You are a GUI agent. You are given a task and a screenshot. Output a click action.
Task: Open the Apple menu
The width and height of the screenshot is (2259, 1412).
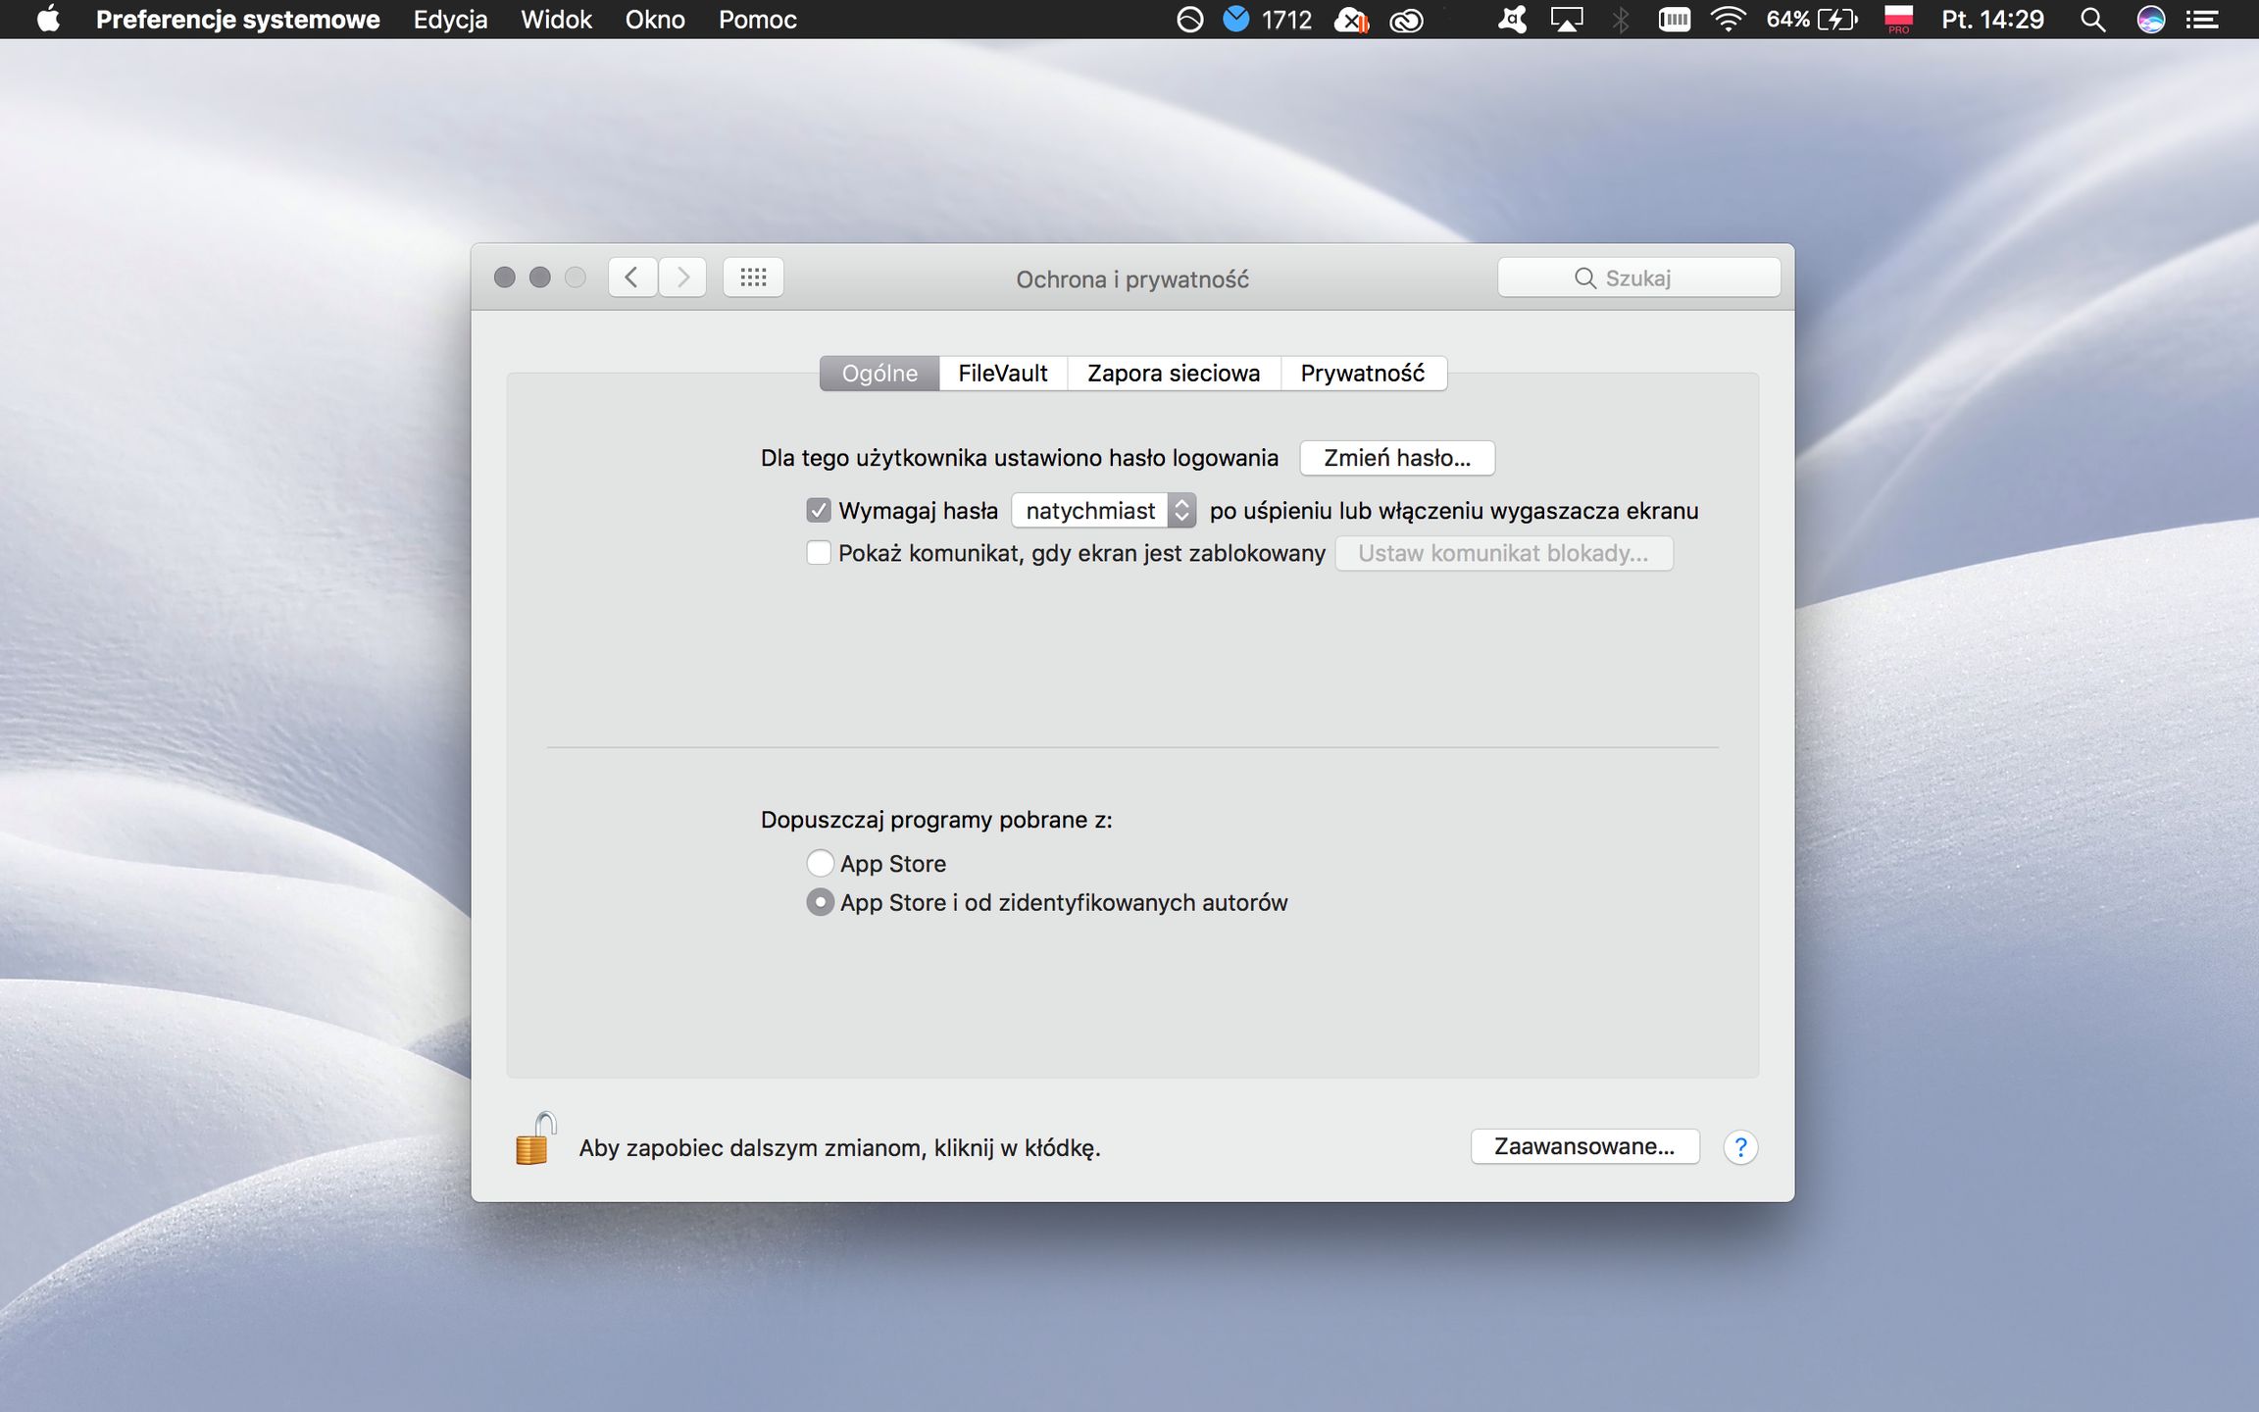47,20
